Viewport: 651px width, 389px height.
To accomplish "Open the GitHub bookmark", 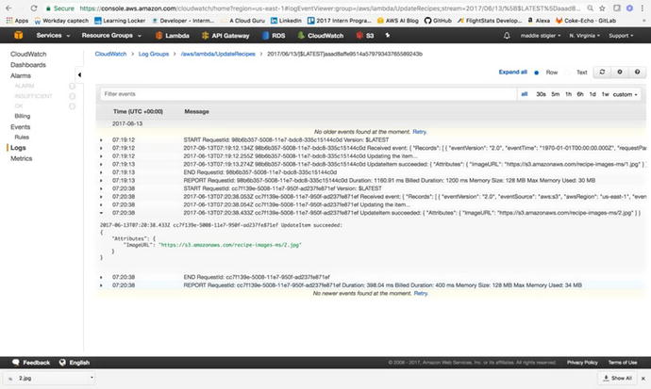I will pos(438,21).
